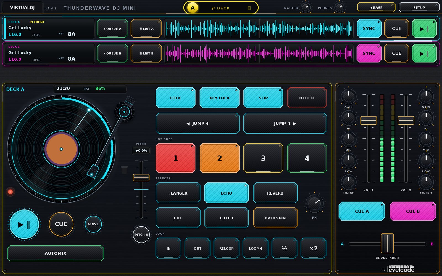
Task: Toggle headphone CUE B
Action: [x=413, y=211]
